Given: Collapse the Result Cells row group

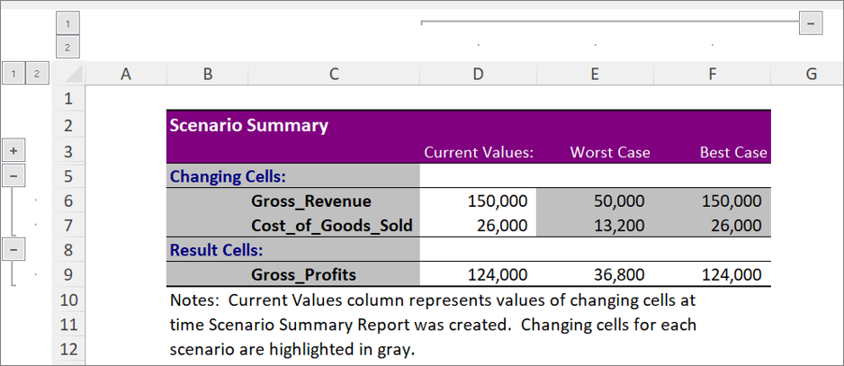Looking at the screenshot, I should pyautogui.click(x=13, y=249).
